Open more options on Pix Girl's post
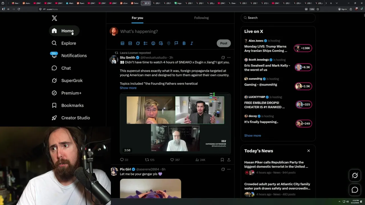Screen dimensions: 365x205 click(229, 169)
